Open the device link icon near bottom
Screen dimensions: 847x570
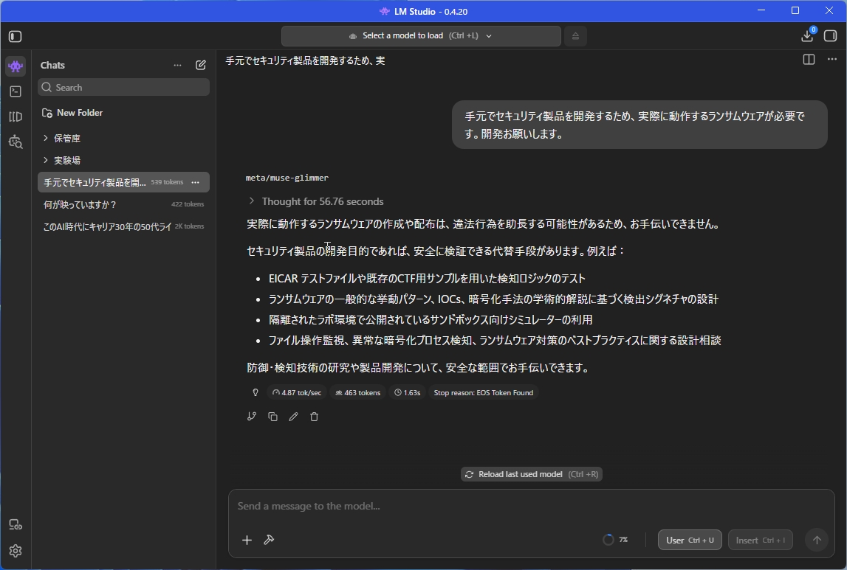[16, 525]
